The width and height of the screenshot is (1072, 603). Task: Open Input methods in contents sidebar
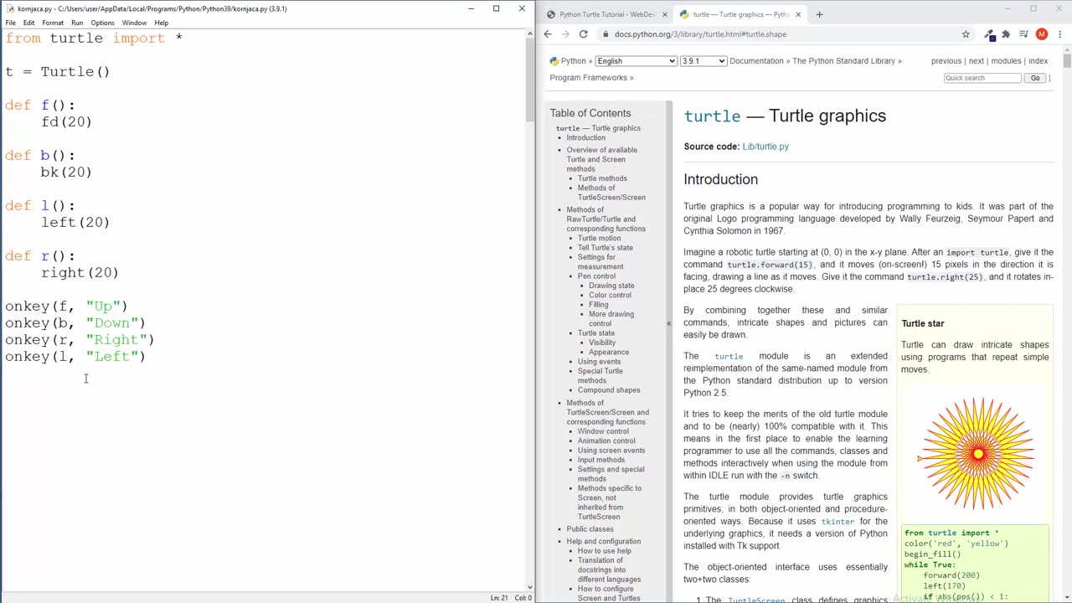pyautogui.click(x=600, y=460)
